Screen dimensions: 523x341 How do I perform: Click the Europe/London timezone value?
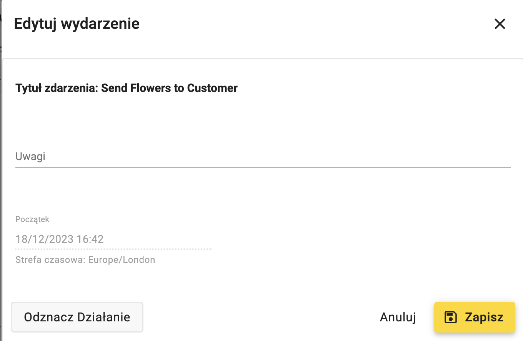click(122, 260)
